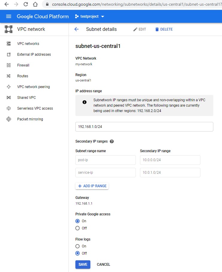Click the VPC network peering icon

pyautogui.click(x=9, y=87)
